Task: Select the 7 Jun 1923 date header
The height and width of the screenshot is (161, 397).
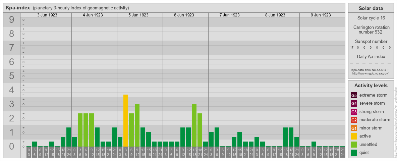Action: pos(229,15)
